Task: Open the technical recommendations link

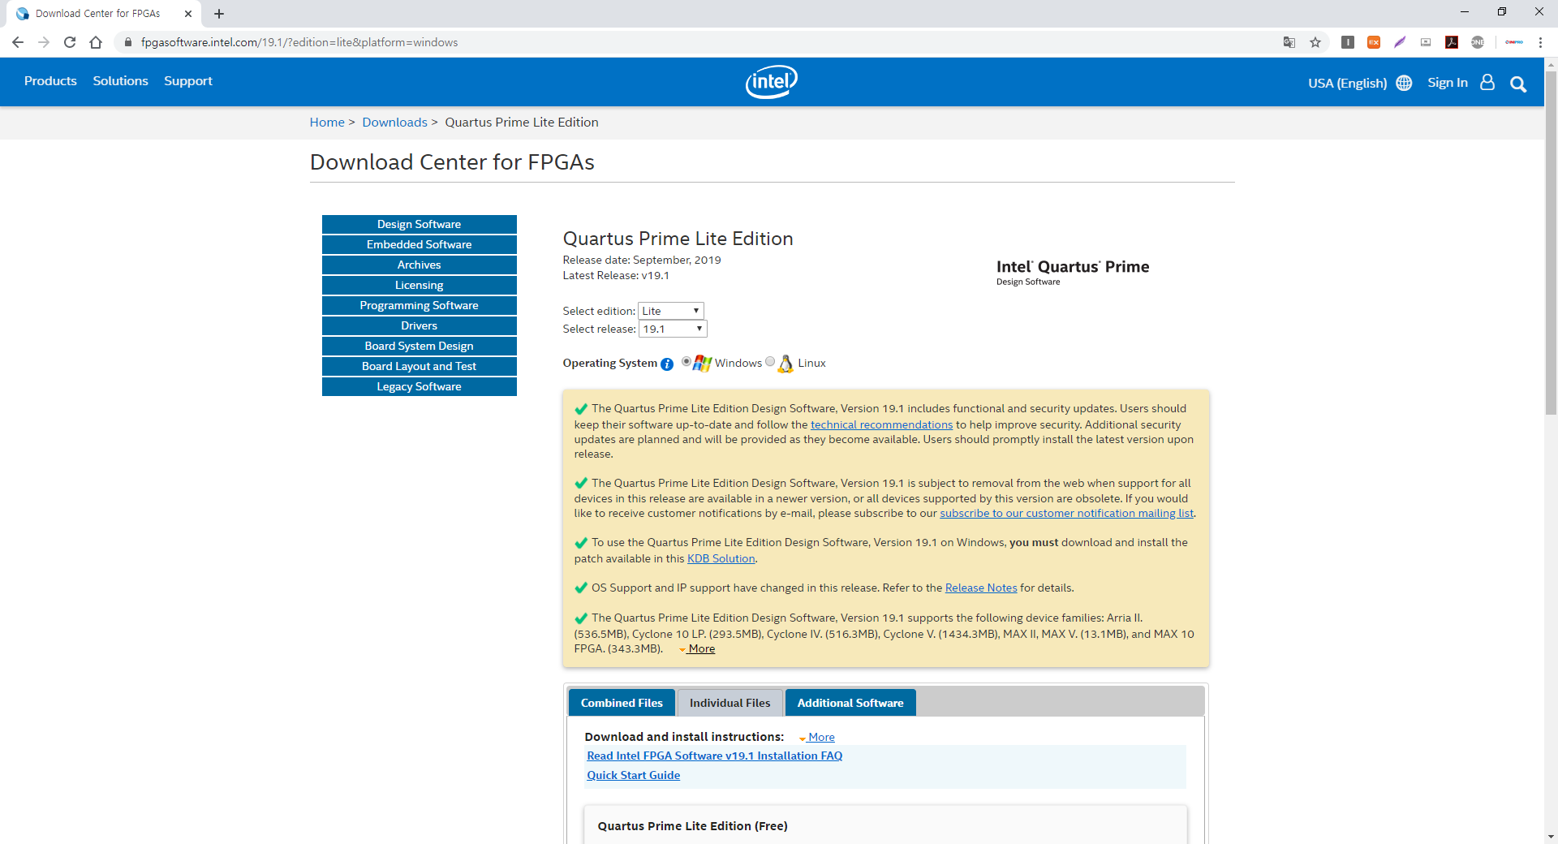Action: point(881,424)
